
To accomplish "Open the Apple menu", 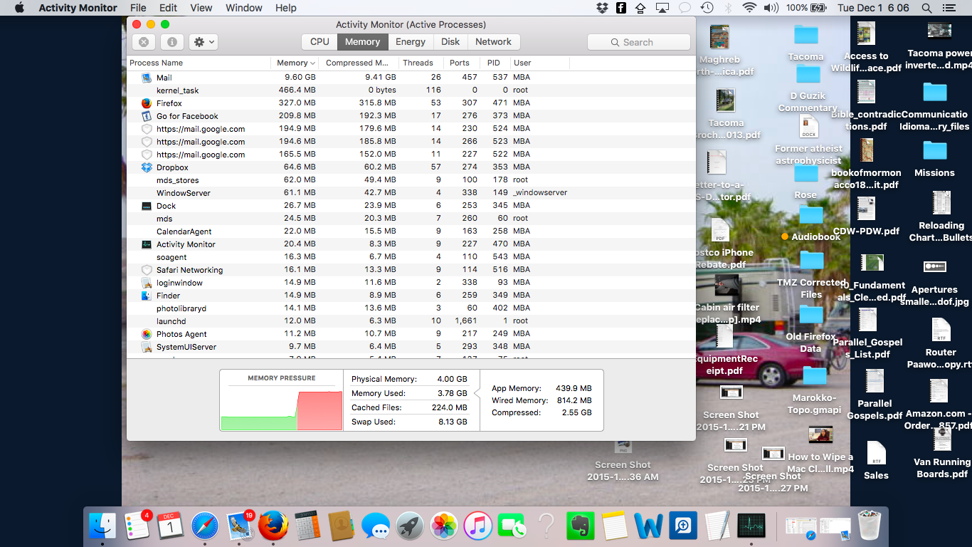I will click(x=19, y=8).
